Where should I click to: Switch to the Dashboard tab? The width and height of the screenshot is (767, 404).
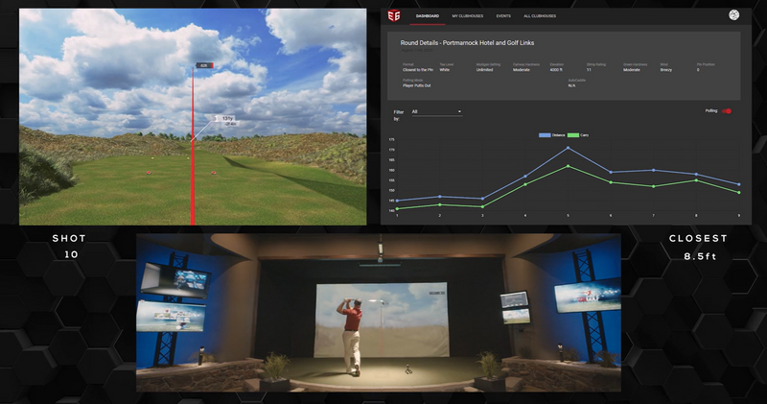(428, 16)
